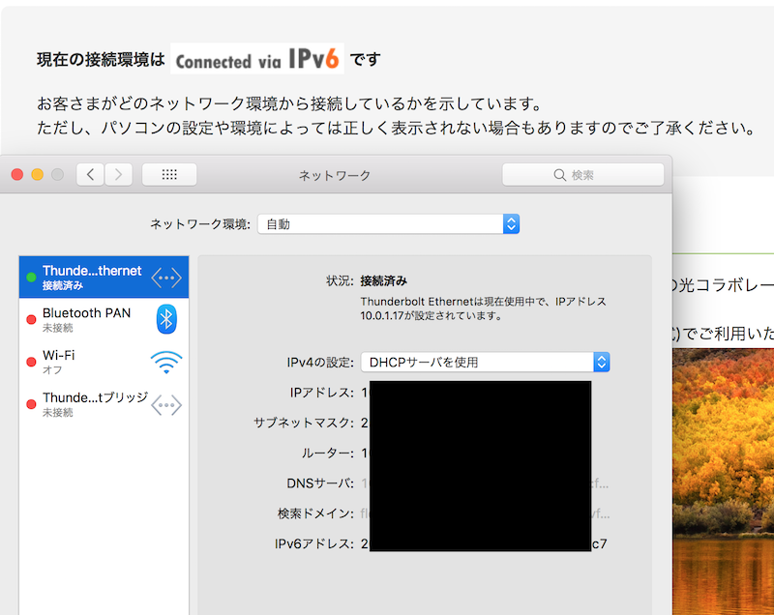Image resolution: width=774 pixels, height=615 pixels.
Task: Click the お客さまがどのネットワーク環境 paragraph in browser
Action: click(289, 103)
